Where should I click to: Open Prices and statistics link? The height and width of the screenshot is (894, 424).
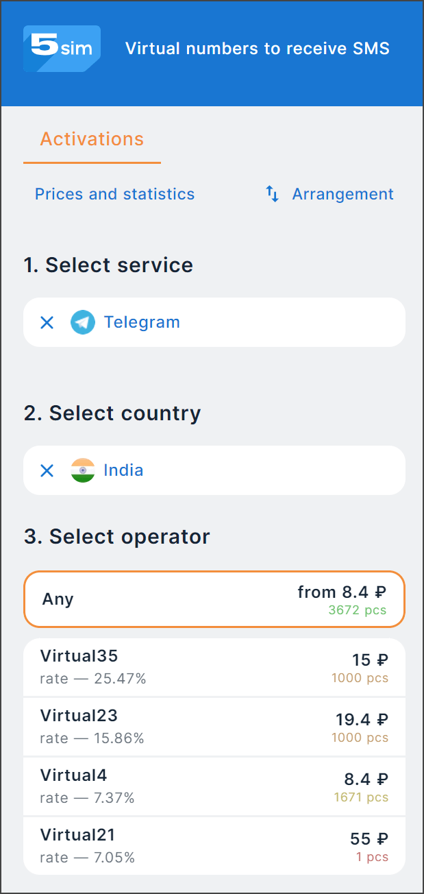tap(114, 194)
